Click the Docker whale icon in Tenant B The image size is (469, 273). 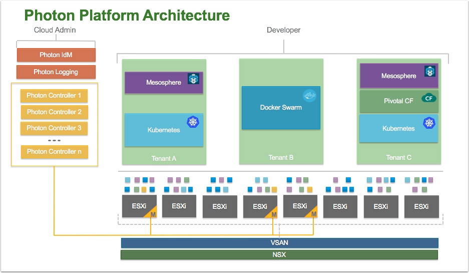pos(309,96)
